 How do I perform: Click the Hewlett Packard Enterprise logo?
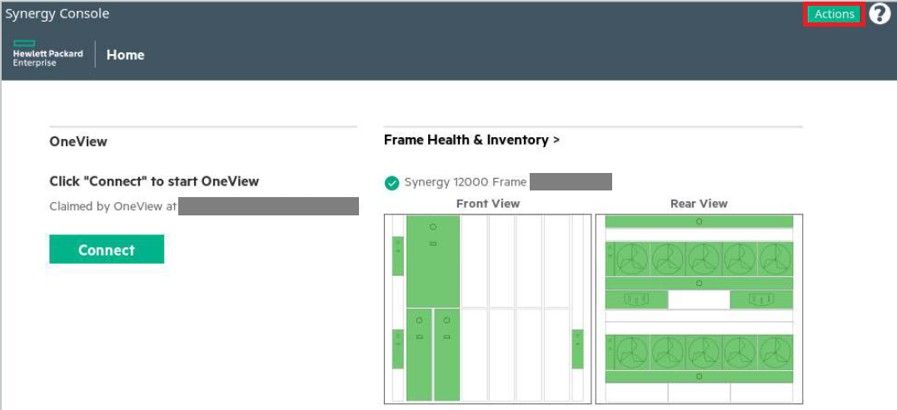47,54
